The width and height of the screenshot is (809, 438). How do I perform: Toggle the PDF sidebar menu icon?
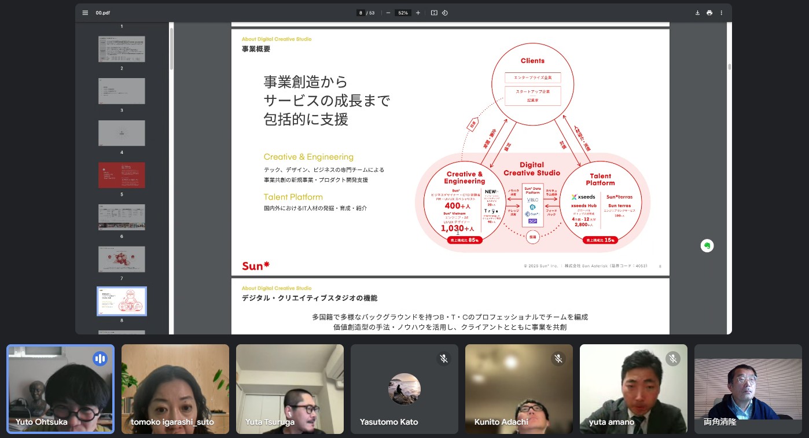(x=85, y=13)
